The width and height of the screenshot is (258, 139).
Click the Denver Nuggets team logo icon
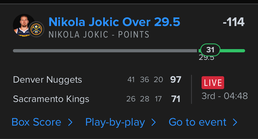[x=36, y=29]
